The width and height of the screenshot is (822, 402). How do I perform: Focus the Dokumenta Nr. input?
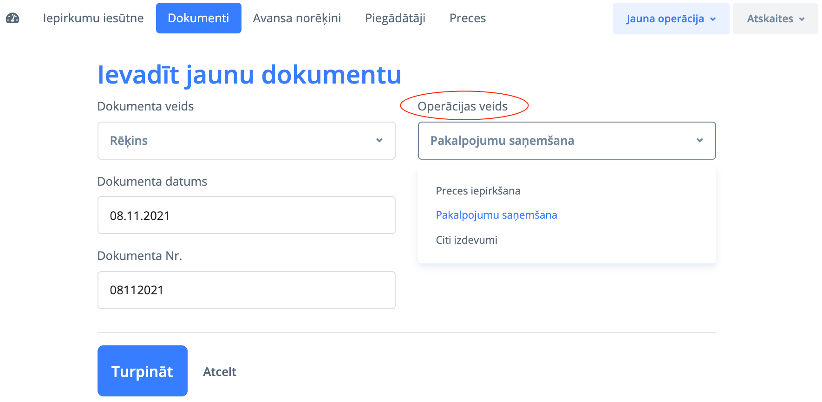(x=246, y=290)
